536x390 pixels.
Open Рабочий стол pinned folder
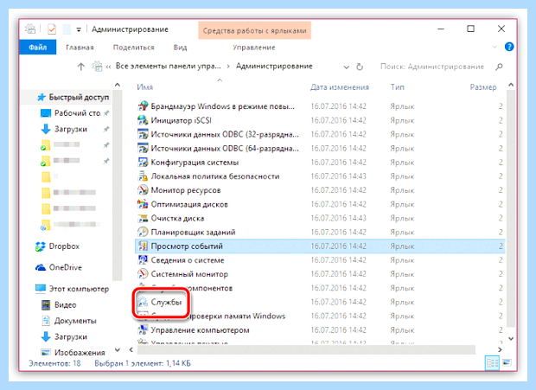77,113
